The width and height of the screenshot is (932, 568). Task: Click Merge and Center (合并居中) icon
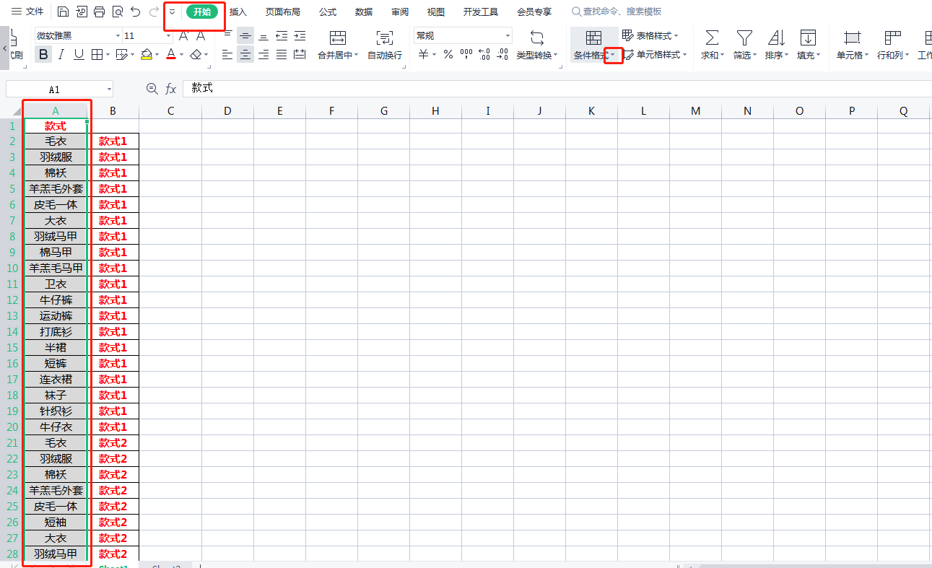337,38
